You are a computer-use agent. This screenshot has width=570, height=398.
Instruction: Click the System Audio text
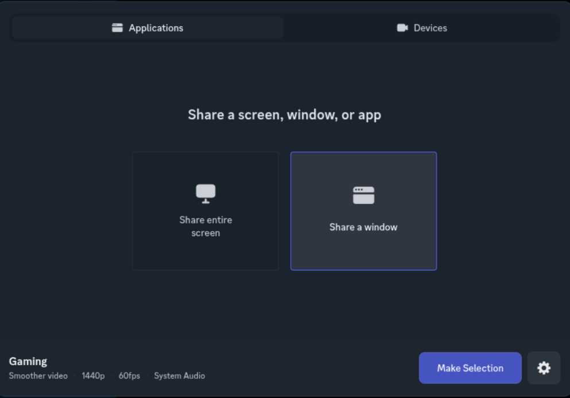click(180, 376)
